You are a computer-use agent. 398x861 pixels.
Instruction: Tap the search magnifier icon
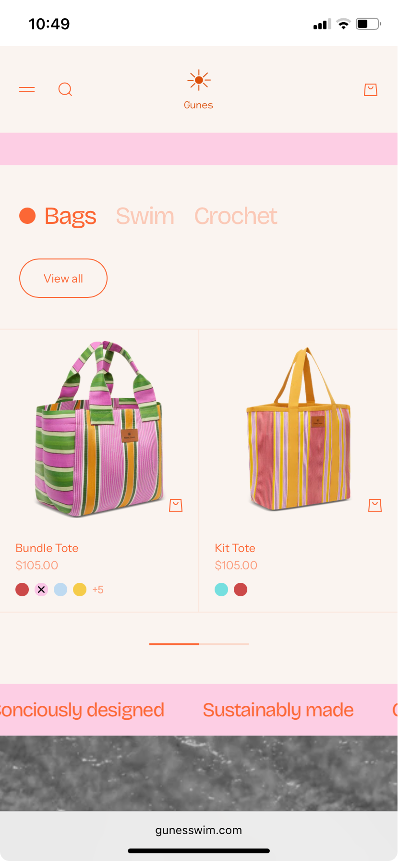65,89
